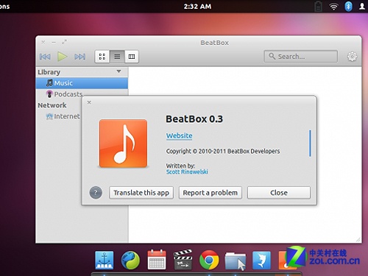368x276 pixels.
Task: Click the About dialog vertical scrollbar
Action: coord(310,144)
